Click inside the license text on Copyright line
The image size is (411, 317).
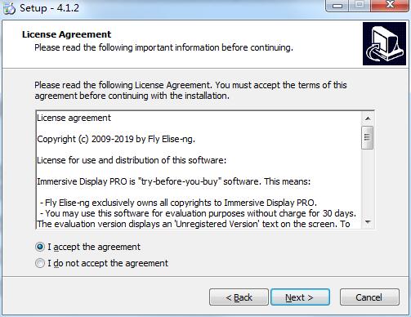click(116, 139)
